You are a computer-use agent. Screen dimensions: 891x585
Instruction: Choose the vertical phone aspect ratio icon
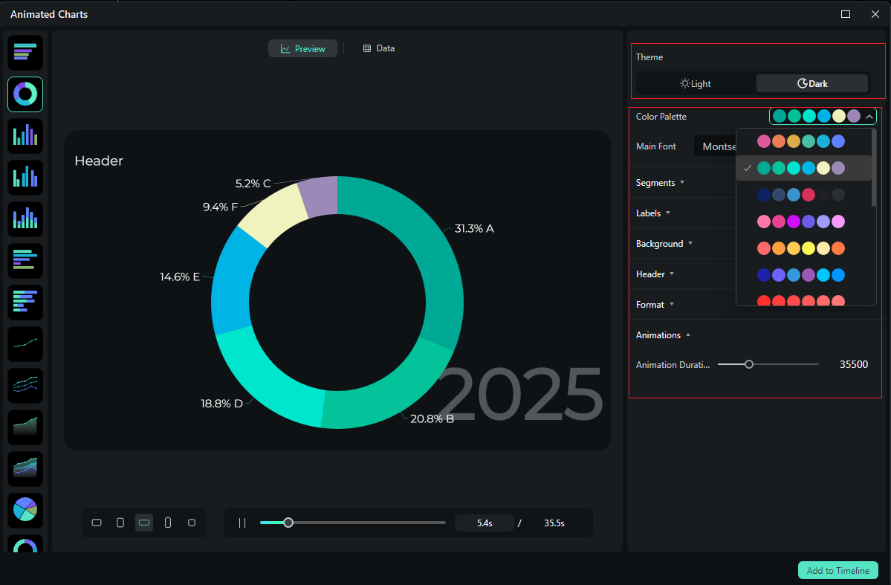point(168,523)
